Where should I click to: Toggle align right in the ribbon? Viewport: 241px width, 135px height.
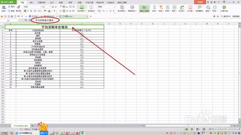67,11
